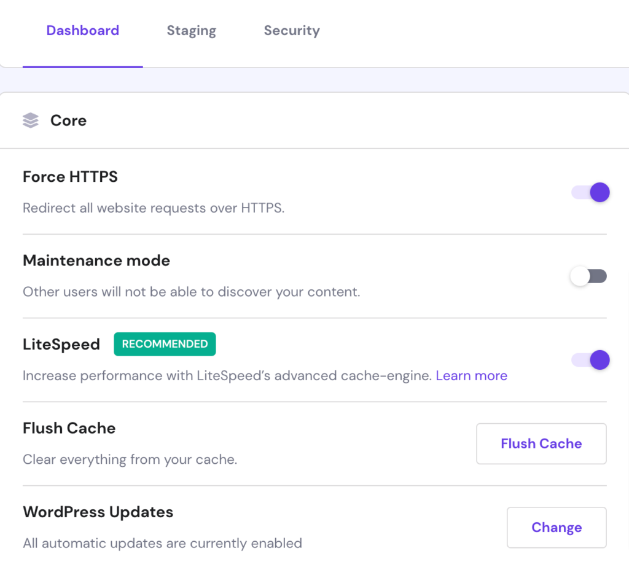Open the Dashboard tab

pyautogui.click(x=83, y=31)
